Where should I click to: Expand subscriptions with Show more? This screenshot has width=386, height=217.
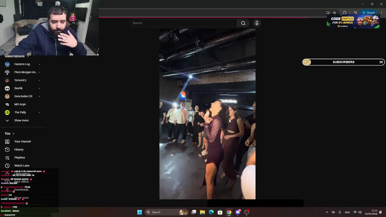[x=21, y=121]
